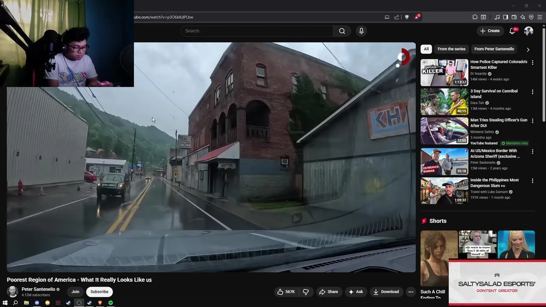Open How Police Captured Colorado's Smartest Killer thumbnail
The image size is (546, 307).
pos(444,72)
